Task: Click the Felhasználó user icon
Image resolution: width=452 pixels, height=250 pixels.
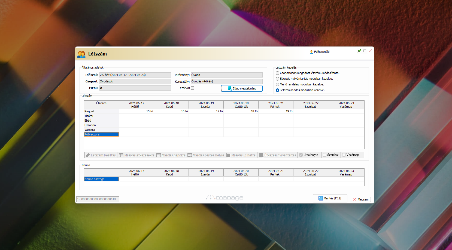Action: [311, 52]
